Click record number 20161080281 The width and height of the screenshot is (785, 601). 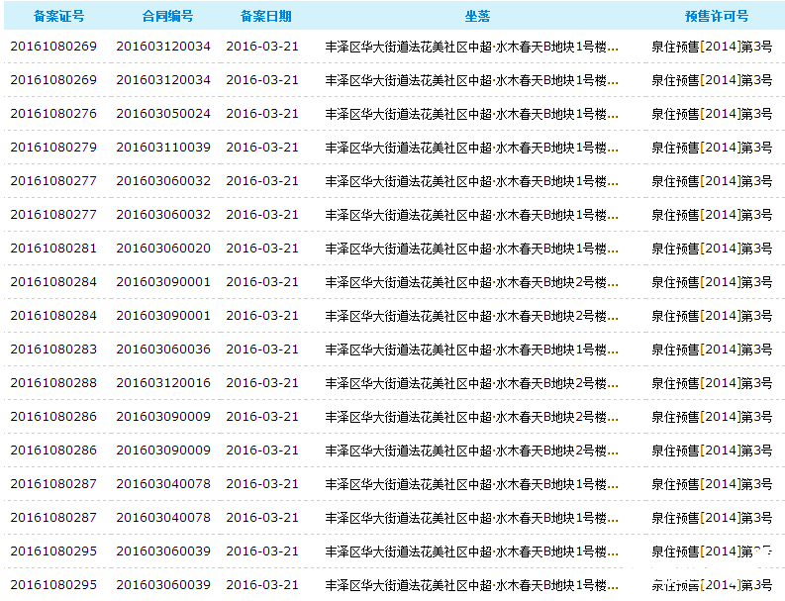[x=53, y=249]
